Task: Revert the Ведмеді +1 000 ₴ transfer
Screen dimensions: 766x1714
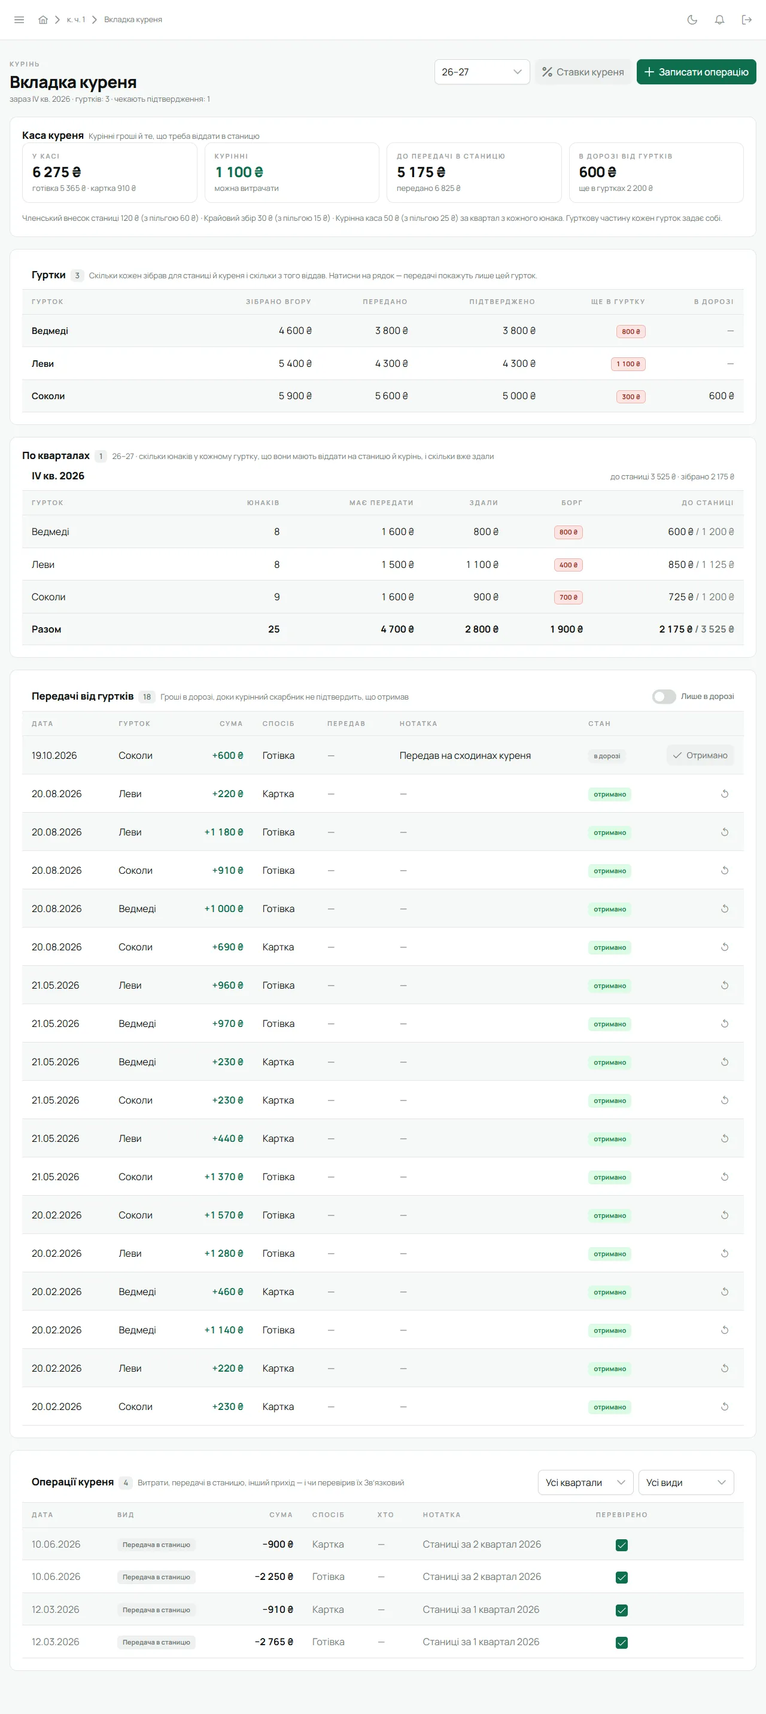Action: (x=725, y=909)
